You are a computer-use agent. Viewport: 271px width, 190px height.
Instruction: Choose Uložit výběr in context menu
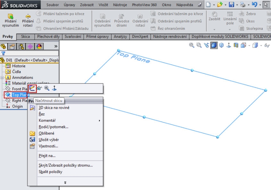coord(48,140)
